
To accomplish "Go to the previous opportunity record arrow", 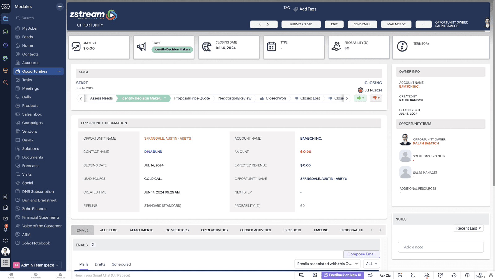I will [x=260, y=24].
